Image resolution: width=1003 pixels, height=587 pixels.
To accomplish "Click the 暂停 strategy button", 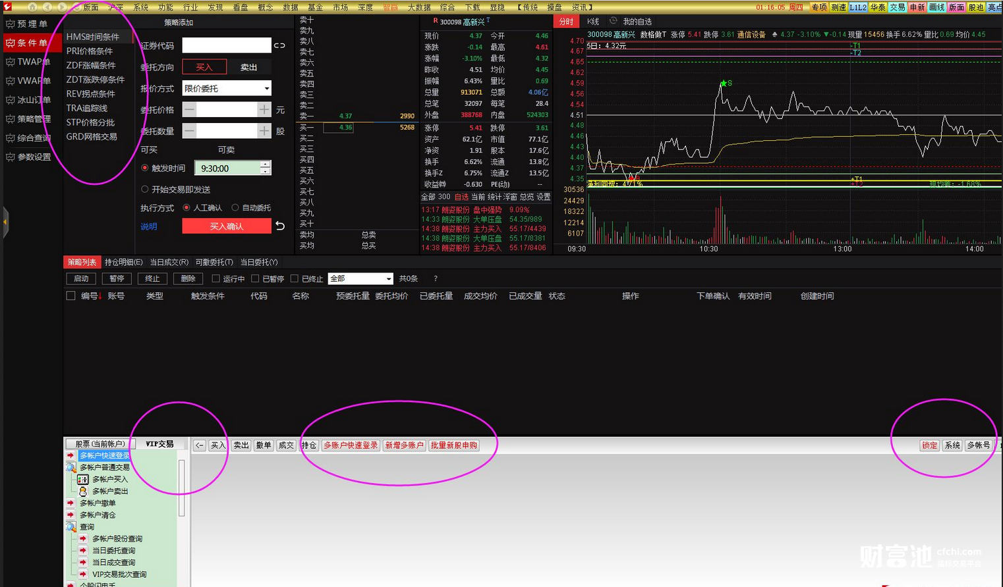I will point(117,279).
